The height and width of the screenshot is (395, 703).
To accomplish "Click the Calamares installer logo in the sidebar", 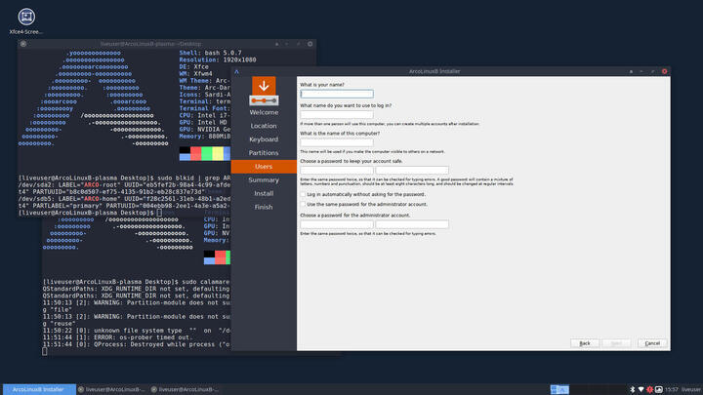I will click(264, 91).
